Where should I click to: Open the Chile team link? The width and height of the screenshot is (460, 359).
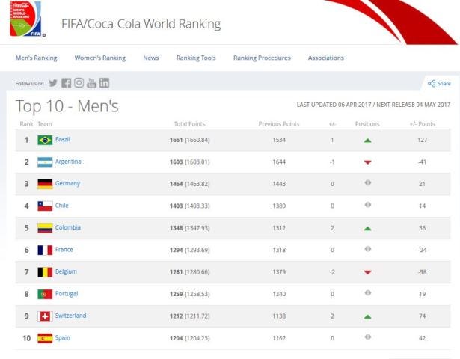coord(61,206)
